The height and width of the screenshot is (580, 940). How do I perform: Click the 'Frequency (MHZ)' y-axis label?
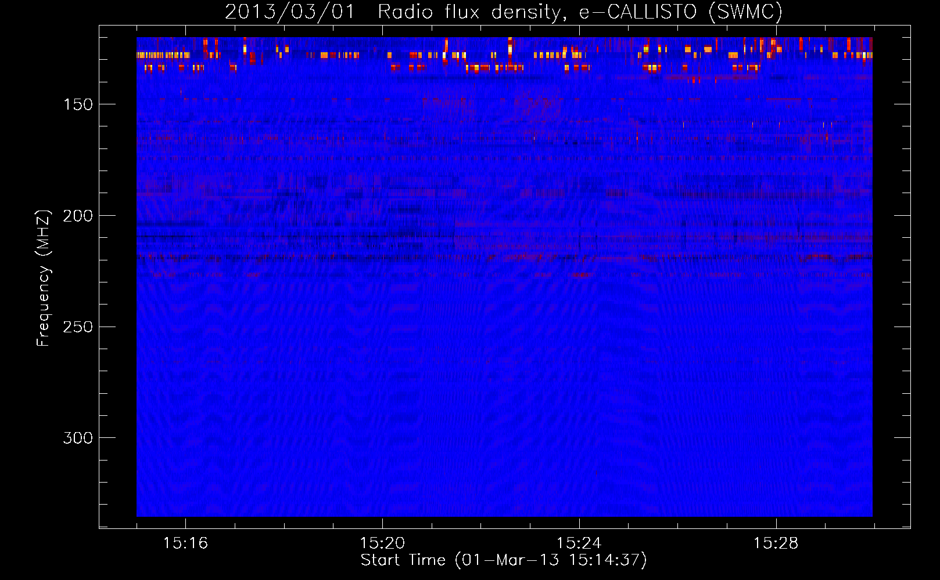pyautogui.click(x=44, y=278)
